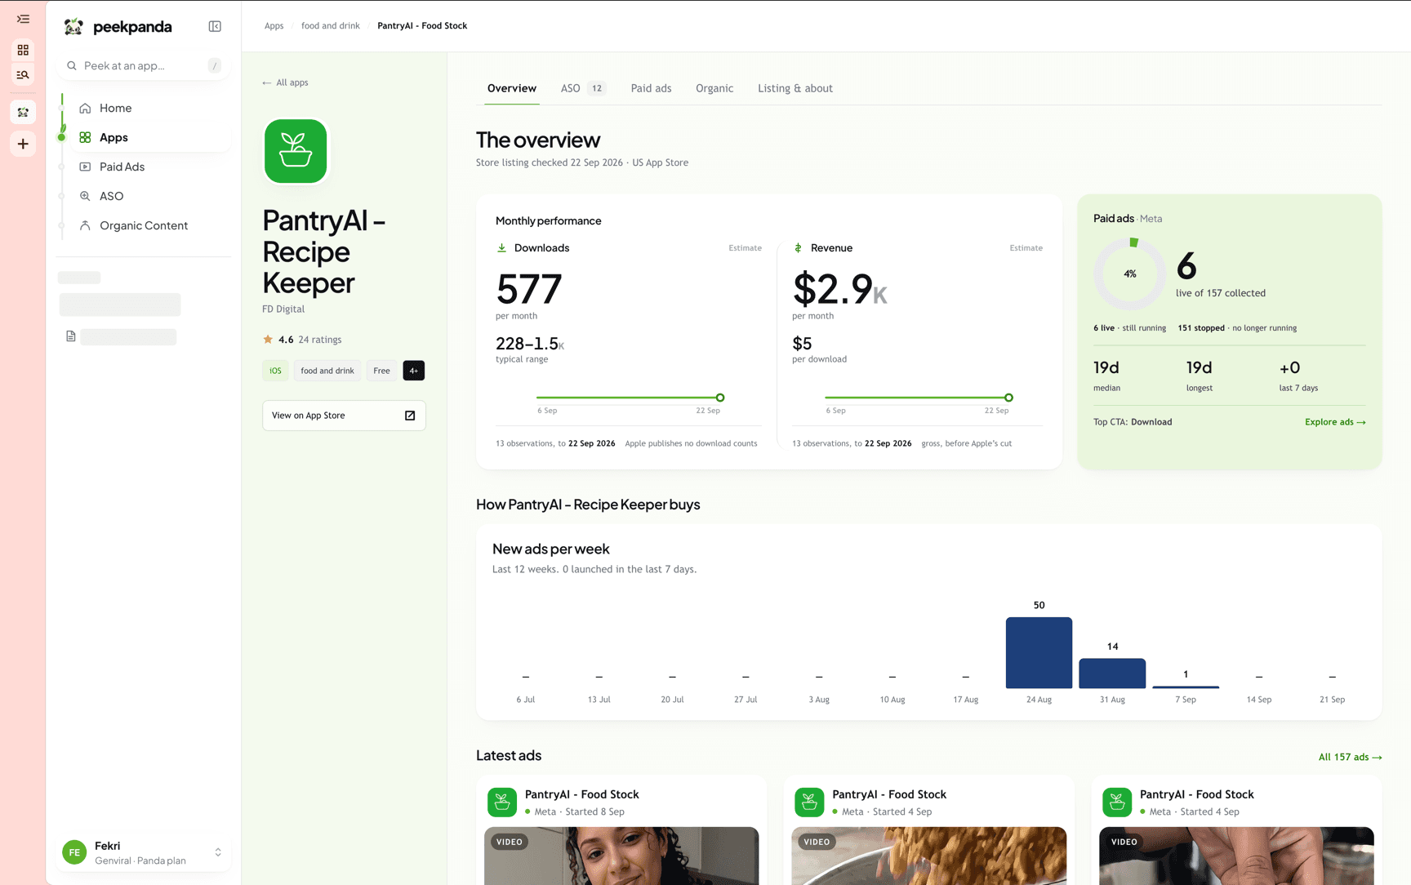Click the 'food and drink' tag chip
Screen dimensions: 1411x885
point(327,371)
